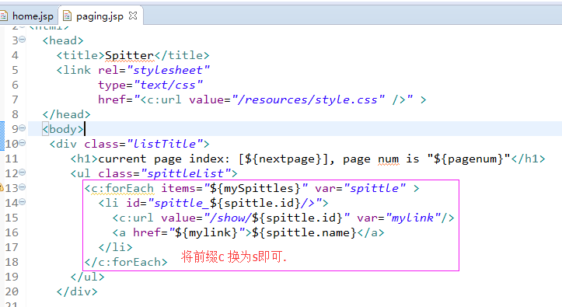The width and height of the screenshot is (562, 307).
Task: Click the ${spittle.name} expression
Action: pos(304,232)
